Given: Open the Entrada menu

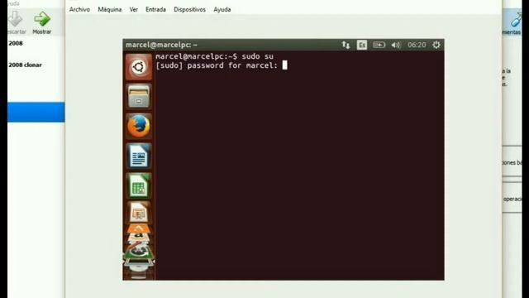Looking at the screenshot, I should click(155, 9).
